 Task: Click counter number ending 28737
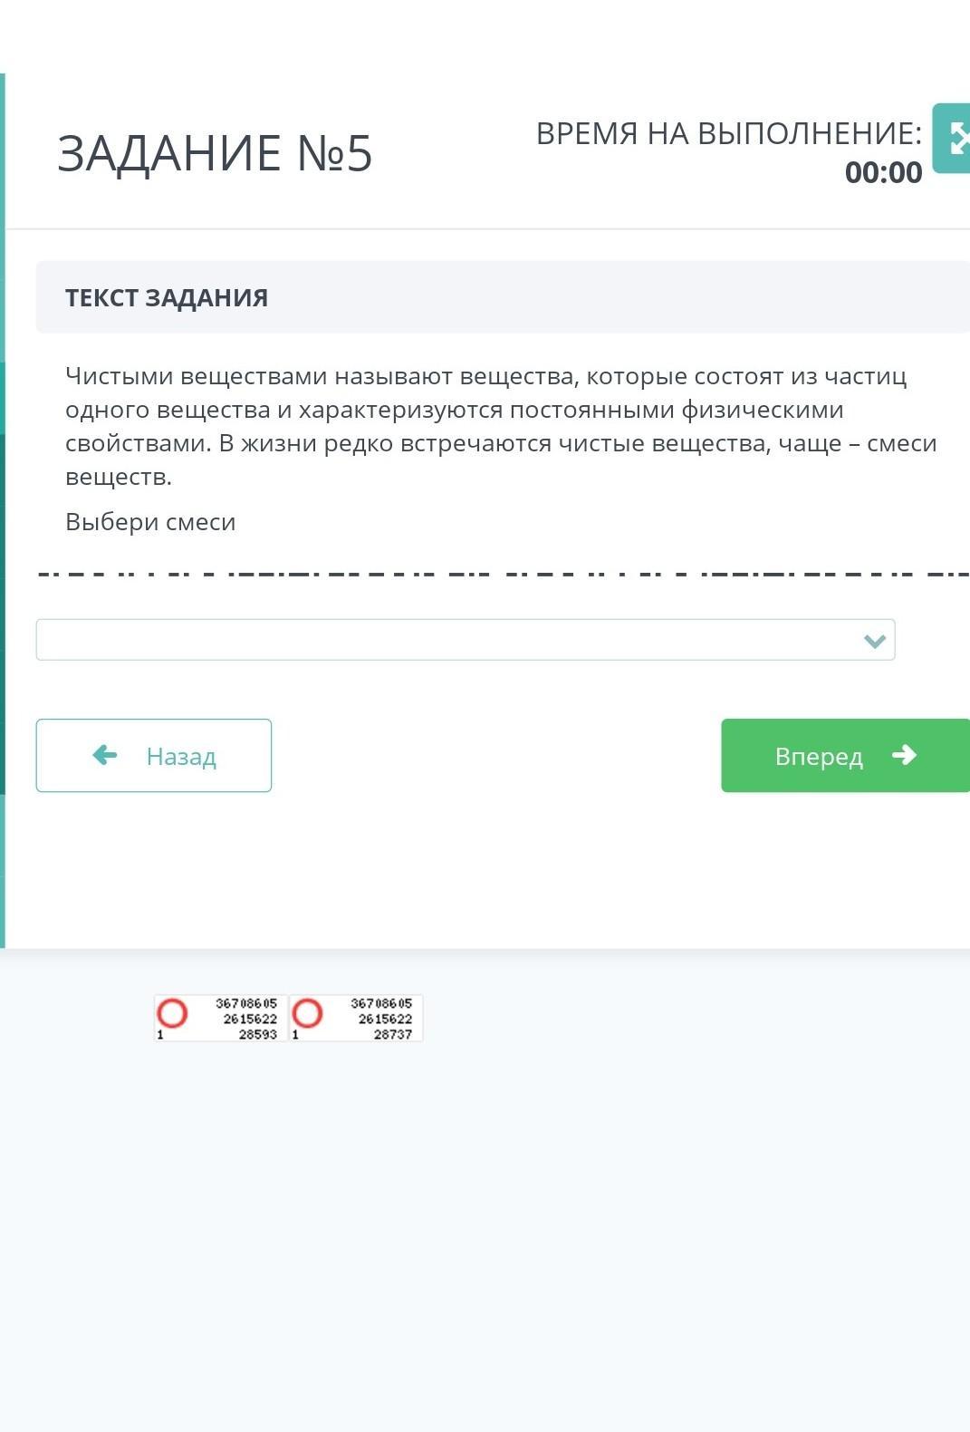[392, 1034]
